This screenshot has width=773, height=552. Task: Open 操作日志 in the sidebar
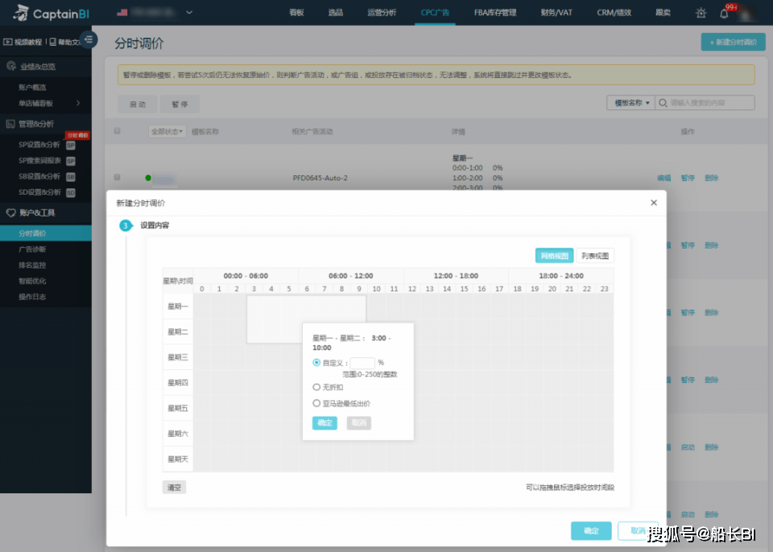click(x=32, y=296)
